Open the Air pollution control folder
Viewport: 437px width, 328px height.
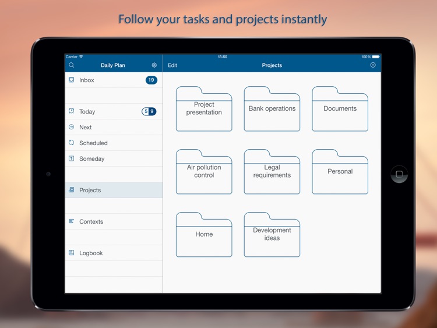coord(204,172)
